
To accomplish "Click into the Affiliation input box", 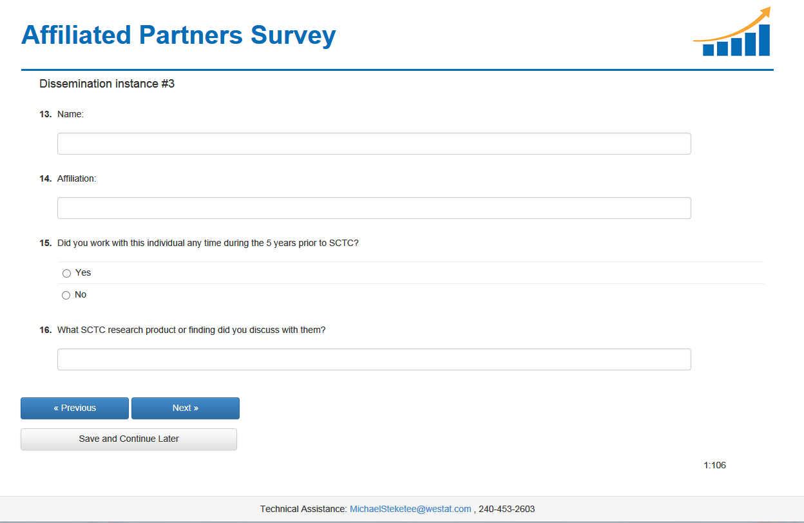I will tap(374, 208).
